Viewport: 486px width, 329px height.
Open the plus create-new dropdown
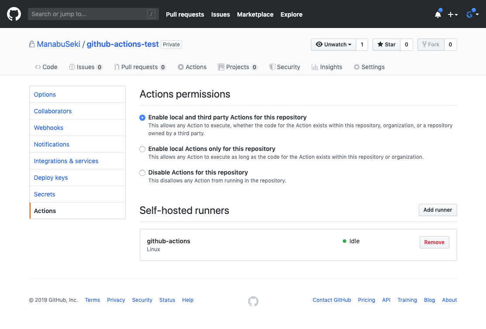452,14
